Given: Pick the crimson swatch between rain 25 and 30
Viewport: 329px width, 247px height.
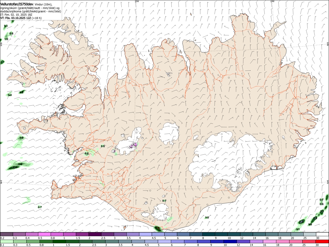Looking at the screenshot, I should point(309,241).
